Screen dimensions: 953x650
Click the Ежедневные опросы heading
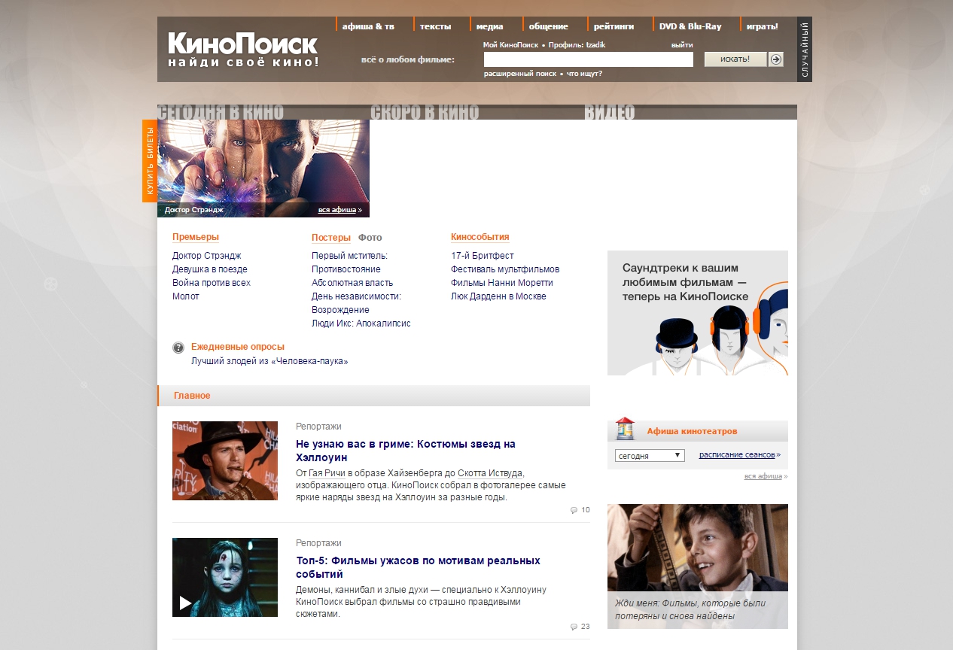coord(238,347)
